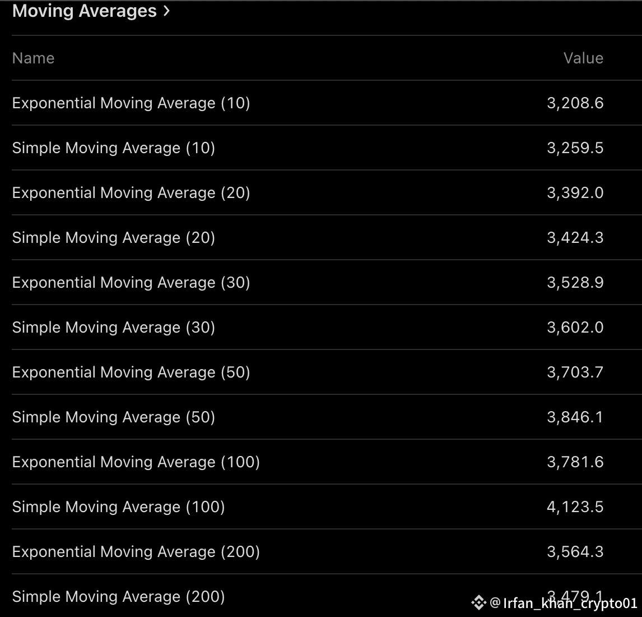Viewport: 642px width, 617px height.
Task: Select the Simple Moving Average (10) row
Action: pos(114,148)
